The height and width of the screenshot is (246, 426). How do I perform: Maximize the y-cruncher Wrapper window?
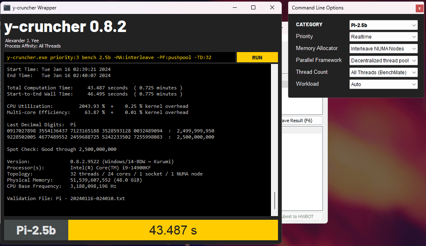tap(253, 8)
